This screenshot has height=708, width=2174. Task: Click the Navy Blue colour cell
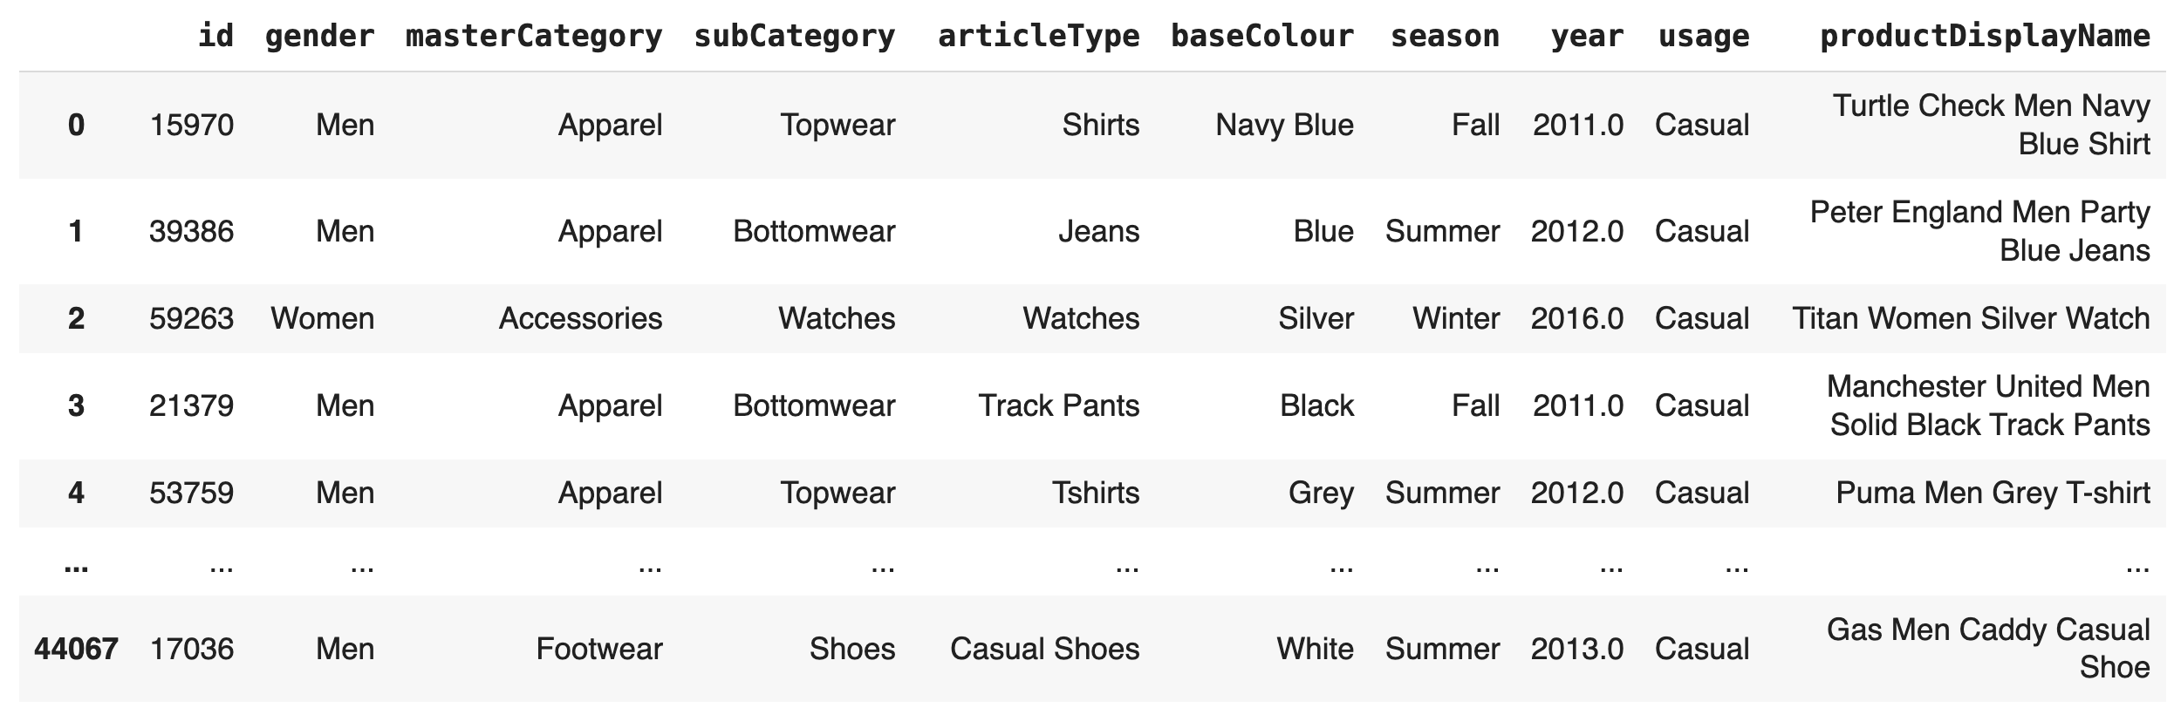(1284, 126)
